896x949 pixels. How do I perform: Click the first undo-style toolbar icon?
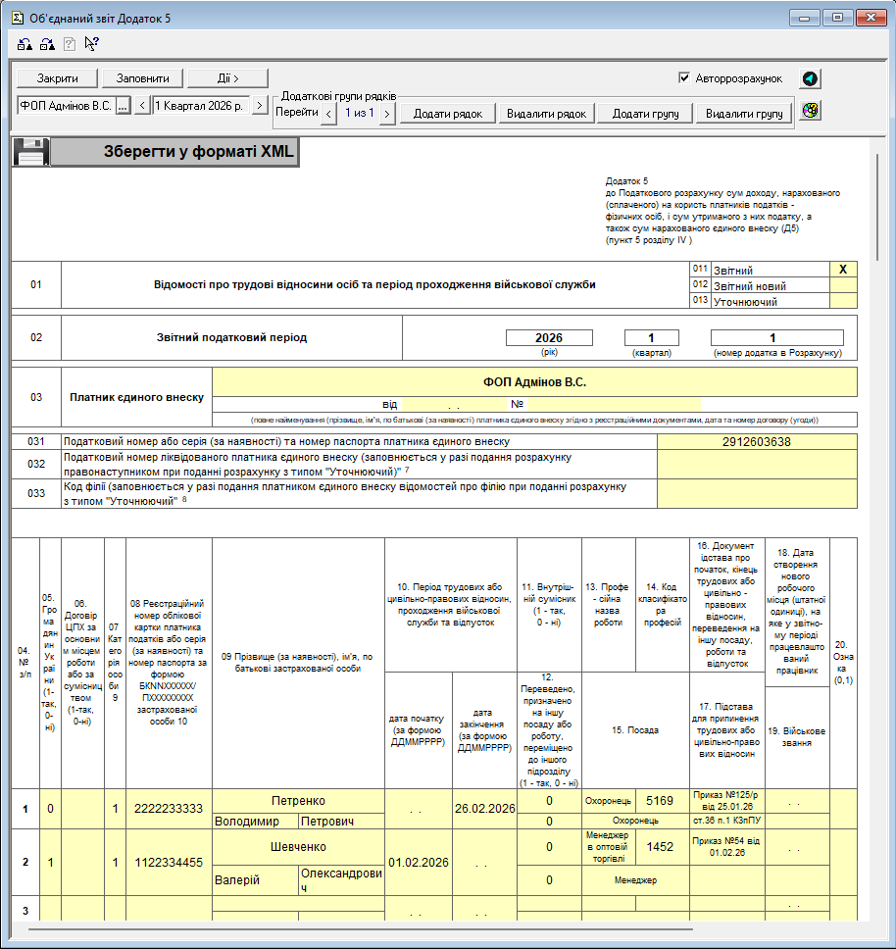[x=25, y=44]
